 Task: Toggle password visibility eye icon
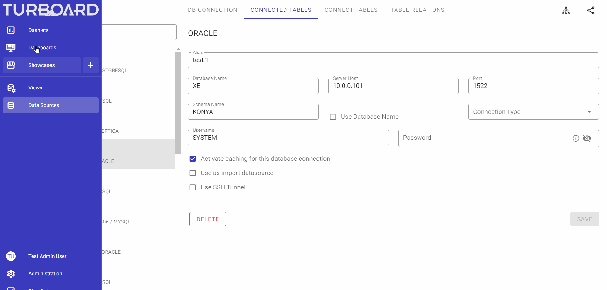[587, 138]
